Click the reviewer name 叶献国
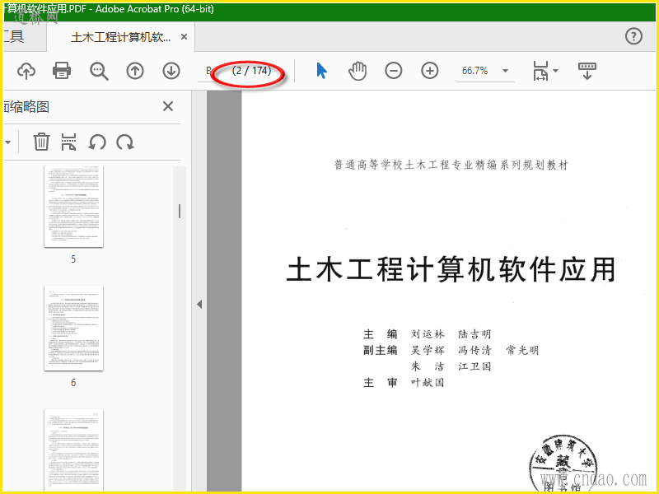659x494 pixels. (x=428, y=382)
